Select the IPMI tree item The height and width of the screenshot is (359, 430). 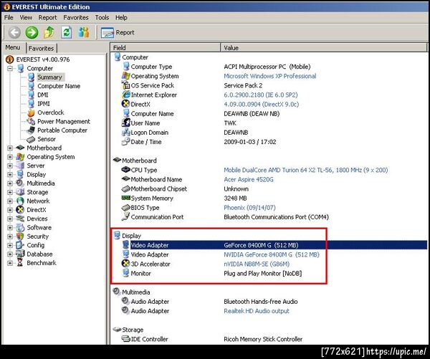tap(44, 104)
